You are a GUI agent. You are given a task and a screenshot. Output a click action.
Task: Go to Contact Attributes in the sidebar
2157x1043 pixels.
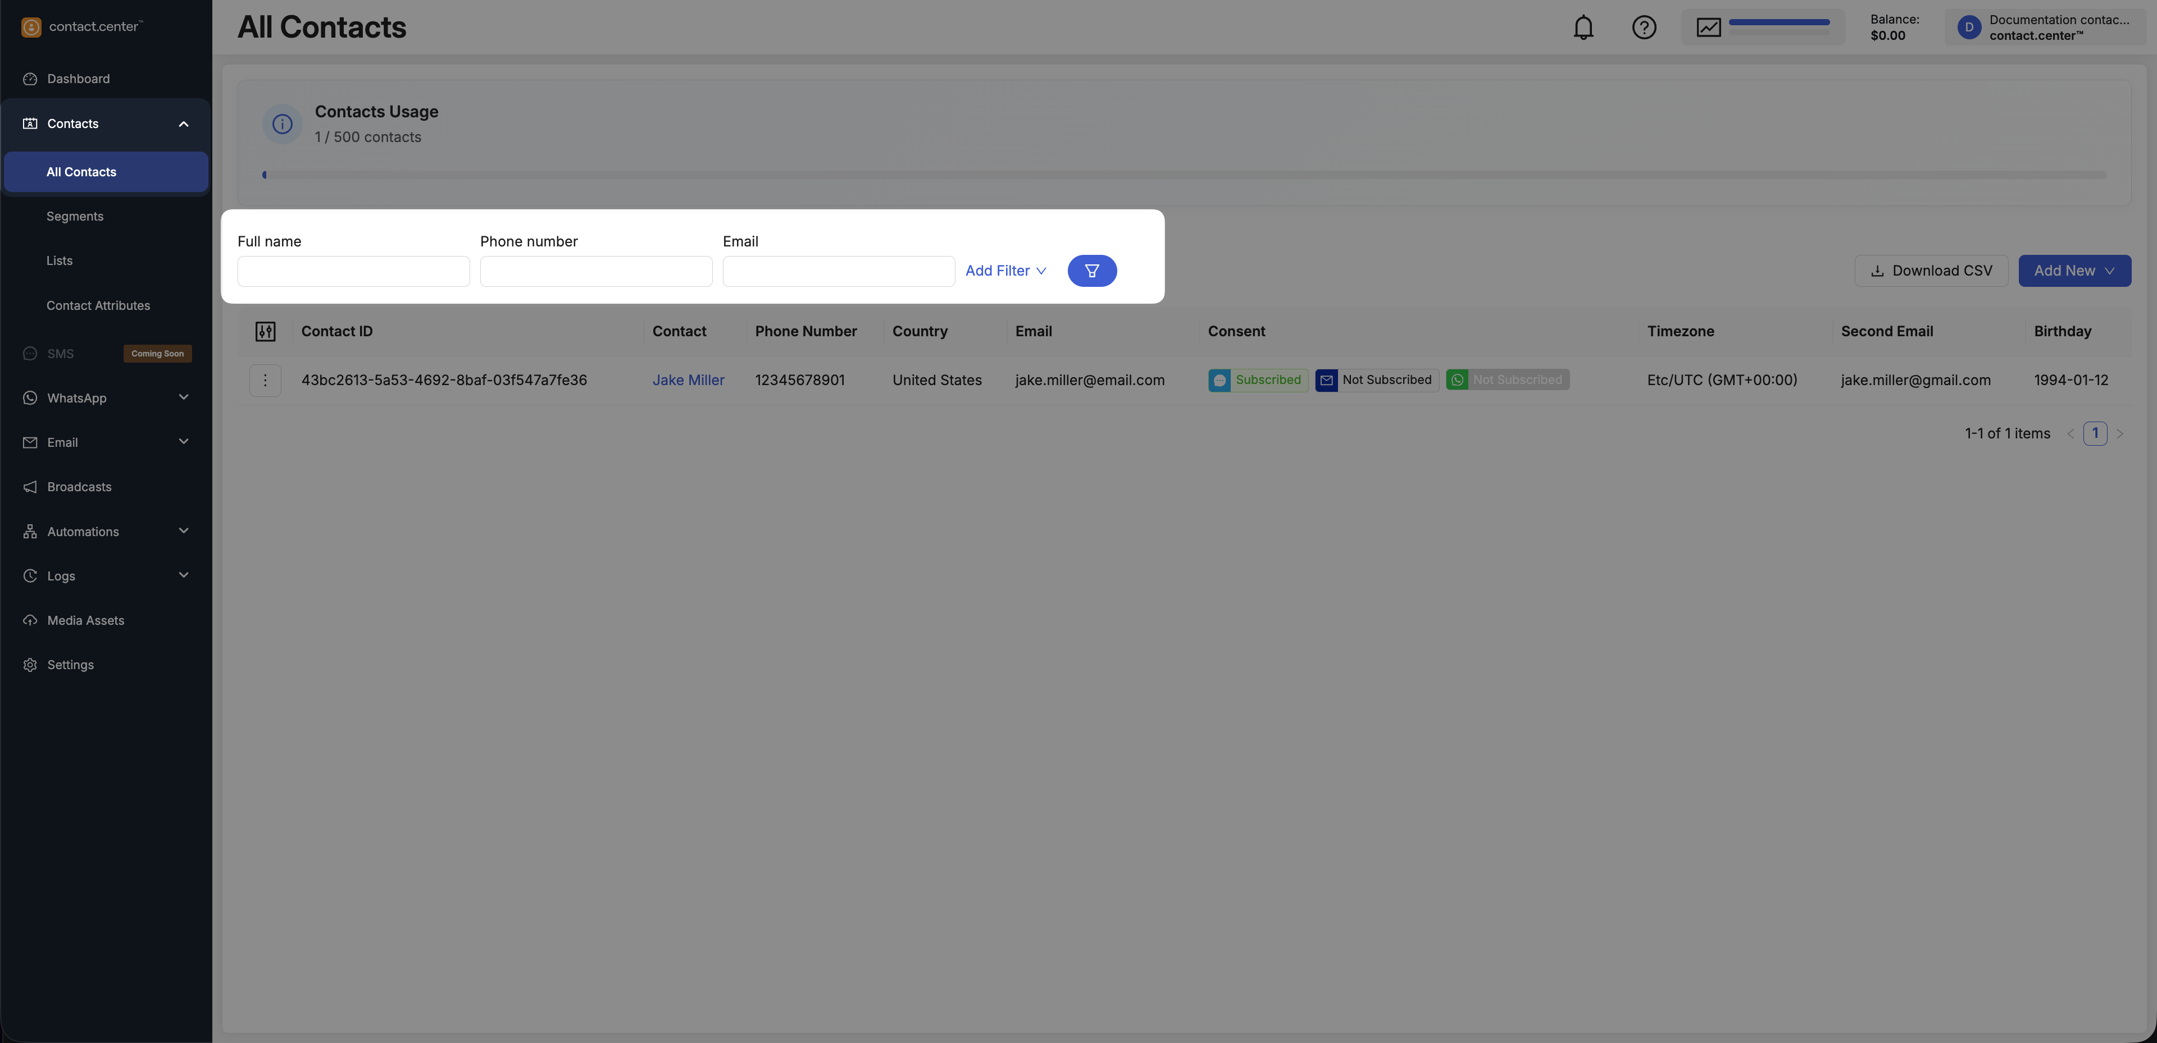pos(98,305)
